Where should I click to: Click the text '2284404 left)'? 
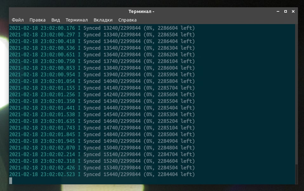pyautogui.click(x=176, y=174)
